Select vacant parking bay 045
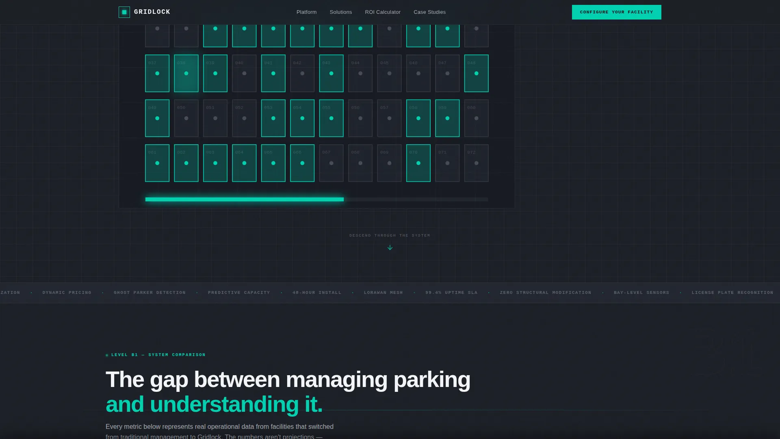 pyautogui.click(x=389, y=73)
